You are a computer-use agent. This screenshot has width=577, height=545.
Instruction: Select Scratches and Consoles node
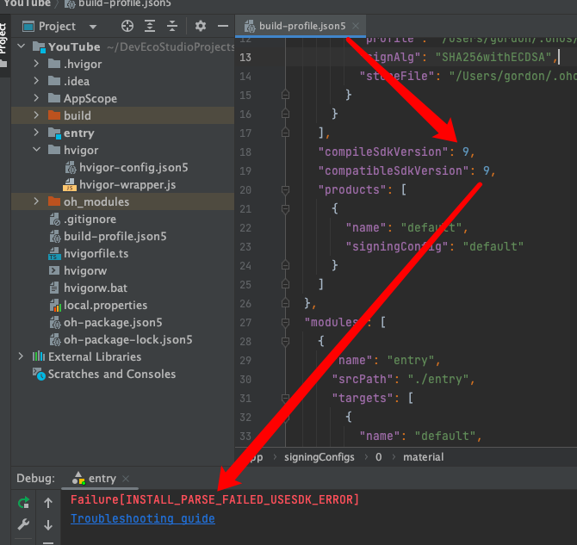[x=112, y=374]
